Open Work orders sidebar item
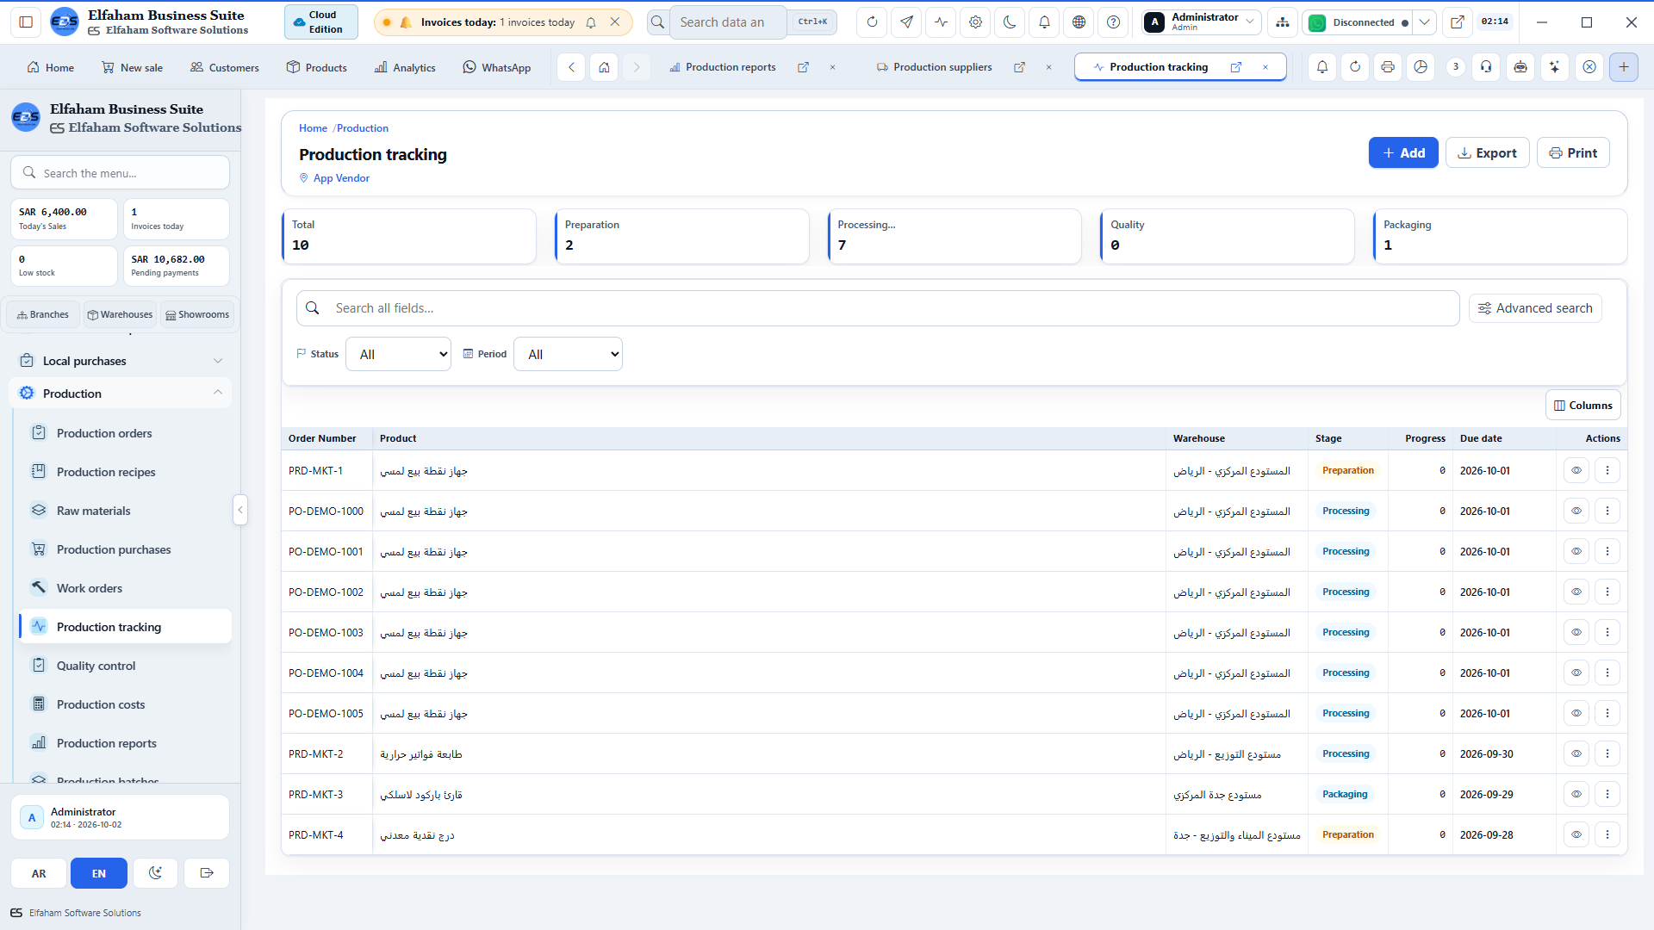1654x930 pixels. pyautogui.click(x=125, y=588)
